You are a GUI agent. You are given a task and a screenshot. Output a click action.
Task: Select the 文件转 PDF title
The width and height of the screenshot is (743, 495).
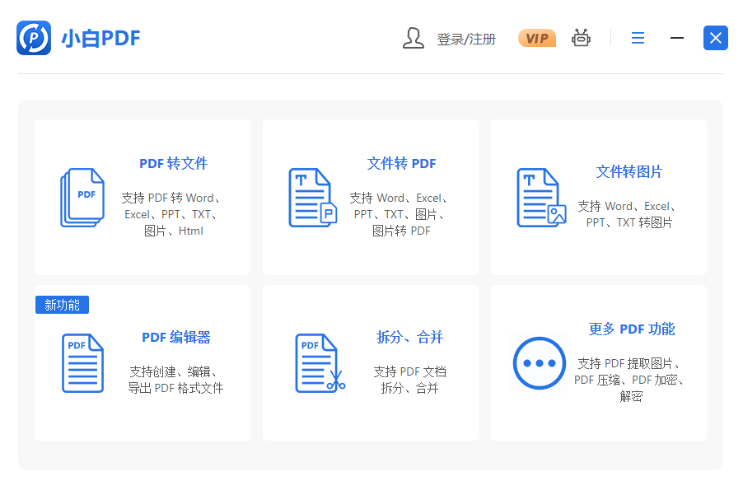[401, 163]
